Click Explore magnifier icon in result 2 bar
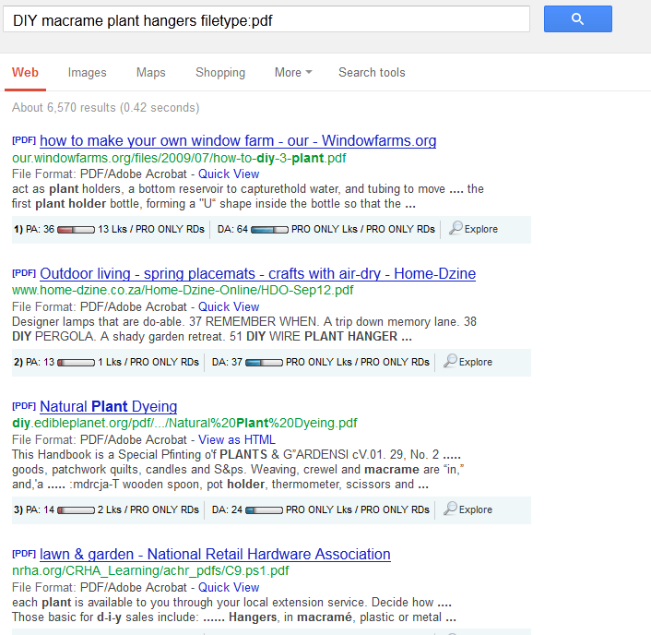The height and width of the screenshot is (635, 651). click(x=450, y=361)
